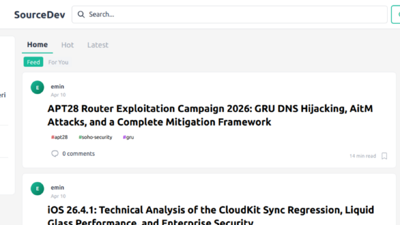Open emin's avatar on iOS 26.4.1 post

pyautogui.click(x=37, y=189)
